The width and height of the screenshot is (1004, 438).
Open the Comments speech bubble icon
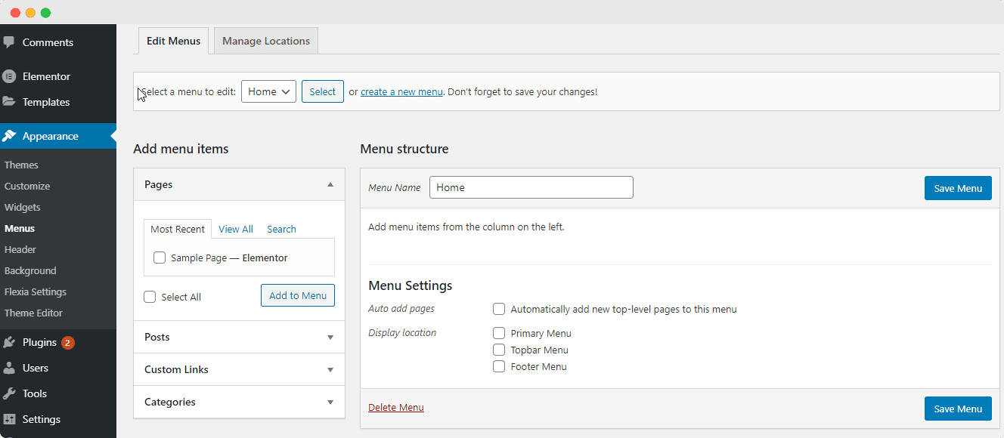tap(9, 42)
